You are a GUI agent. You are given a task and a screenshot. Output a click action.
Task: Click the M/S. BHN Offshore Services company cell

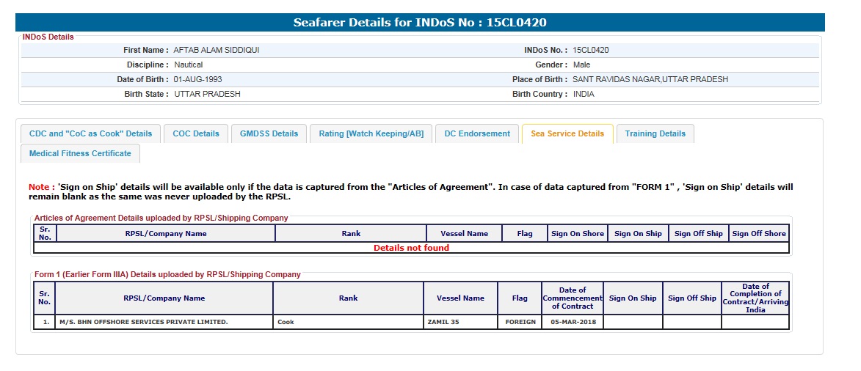point(144,322)
